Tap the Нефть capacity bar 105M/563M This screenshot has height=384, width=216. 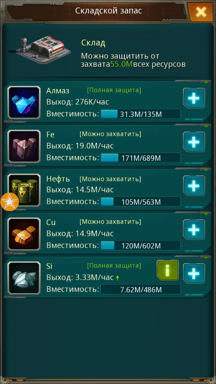[x=140, y=202]
